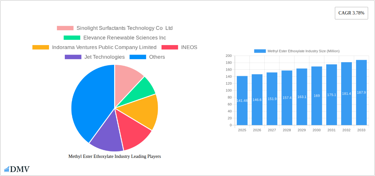Click the CAGR 3.78% badge
This screenshot has height=176, width=375.
351,13
